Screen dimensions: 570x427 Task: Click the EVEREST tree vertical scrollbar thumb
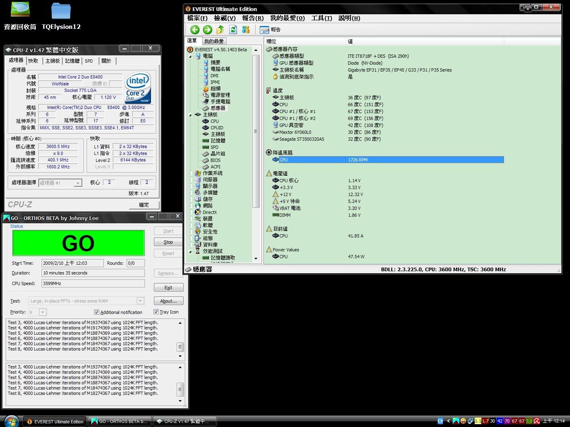pos(256,131)
